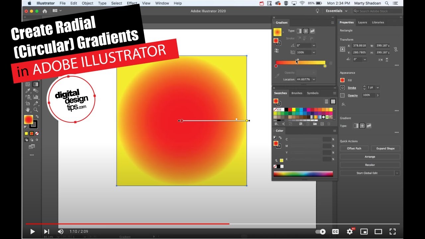The height and width of the screenshot is (239, 425).
Task: Click the toolbar Fill gradient box
Action: click(28, 119)
